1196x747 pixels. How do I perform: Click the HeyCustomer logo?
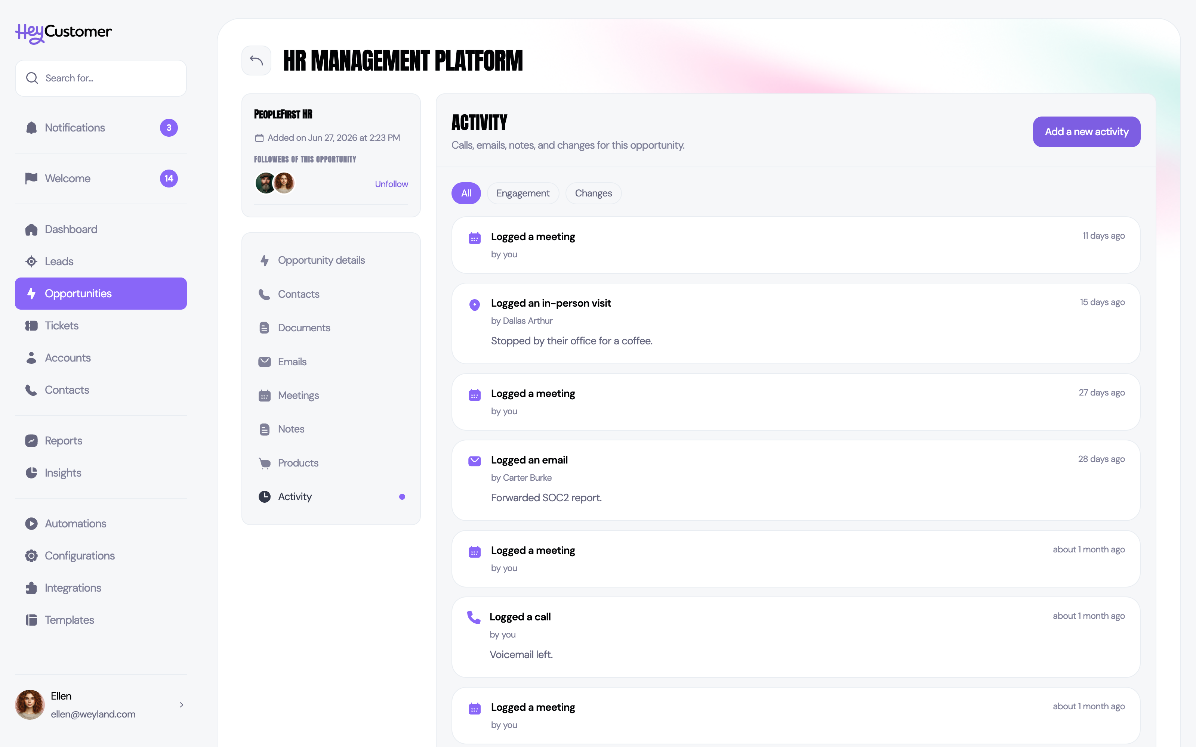[63, 33]
